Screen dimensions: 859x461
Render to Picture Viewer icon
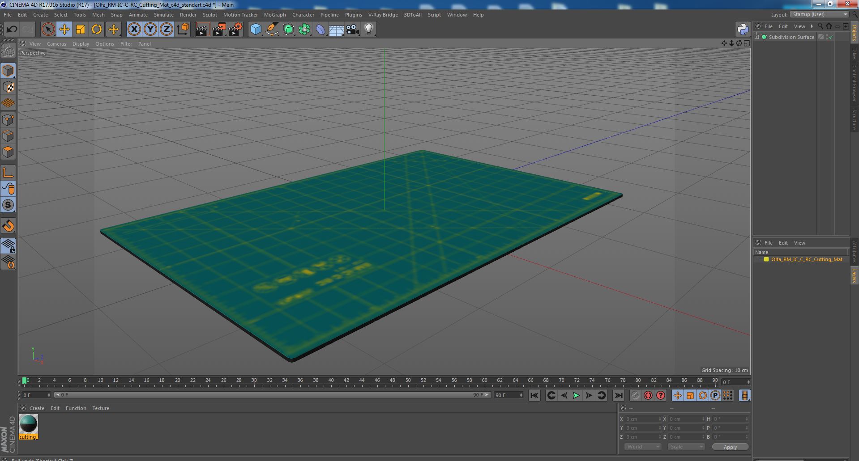point(219,30)
